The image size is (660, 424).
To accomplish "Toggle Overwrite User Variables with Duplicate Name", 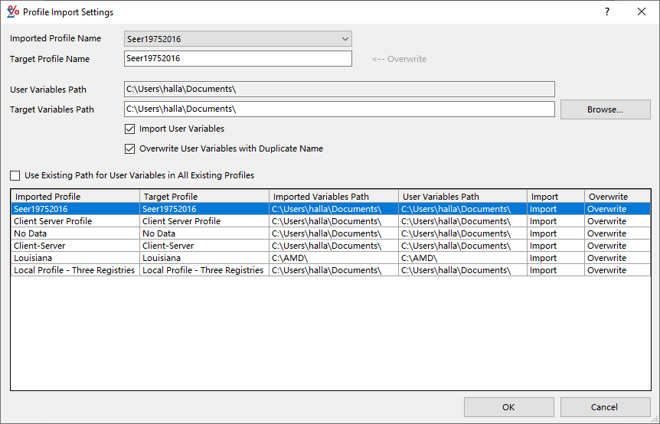I will [129, 148].
